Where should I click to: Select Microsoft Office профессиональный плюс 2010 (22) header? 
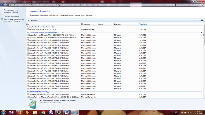click(x=45, y=32)
